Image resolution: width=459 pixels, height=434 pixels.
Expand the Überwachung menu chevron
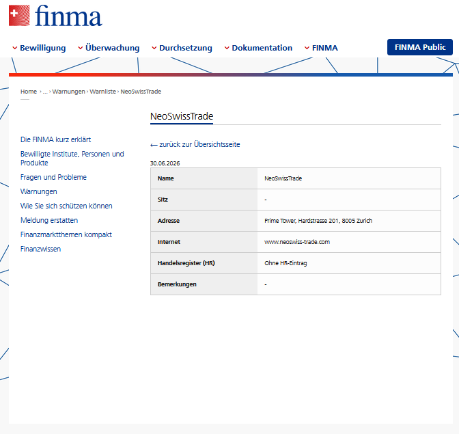(80, 48)
